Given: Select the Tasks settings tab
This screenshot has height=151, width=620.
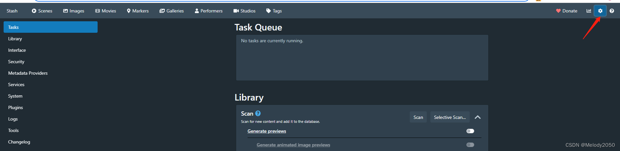Looking at the screenshot, I should [50, 27].
